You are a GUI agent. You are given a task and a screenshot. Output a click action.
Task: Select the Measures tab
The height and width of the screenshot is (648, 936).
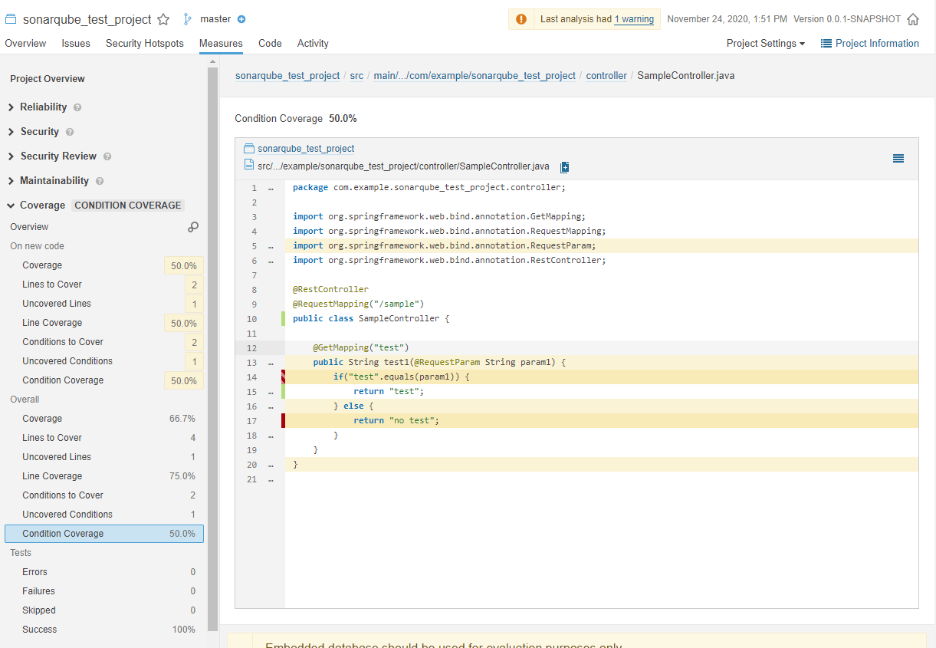point(221,44)
